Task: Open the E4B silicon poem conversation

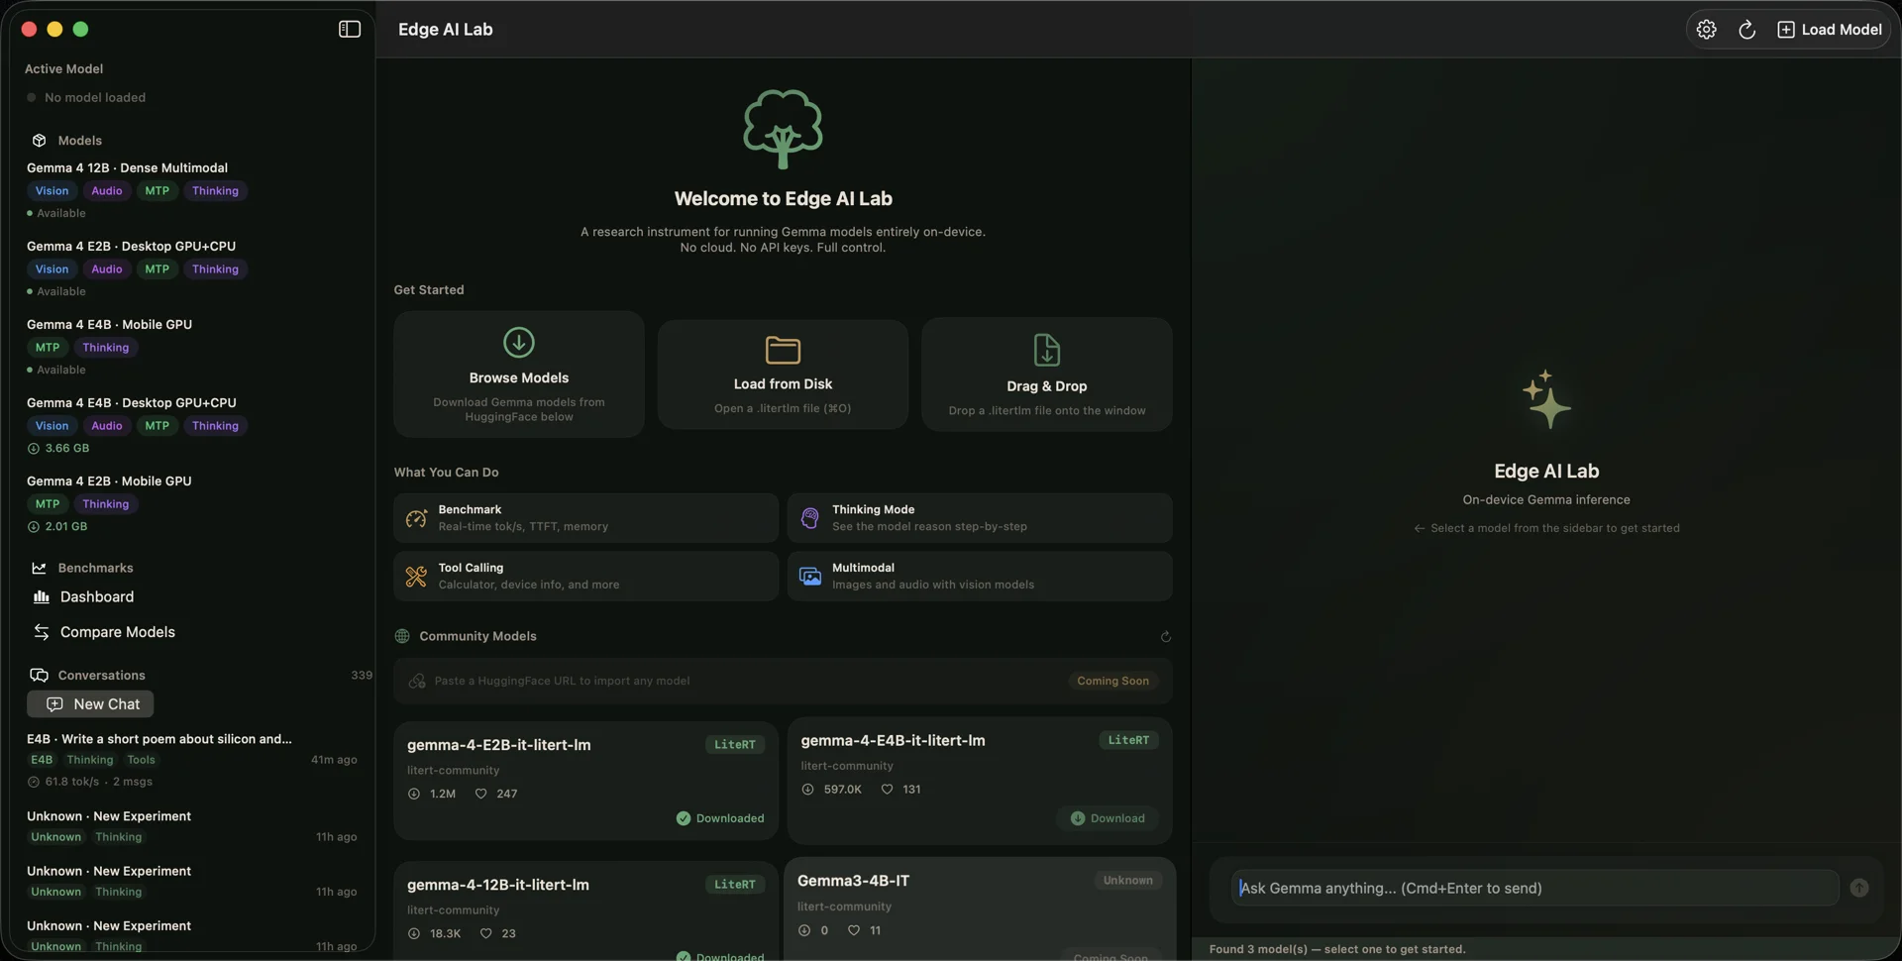Action: 192,760
